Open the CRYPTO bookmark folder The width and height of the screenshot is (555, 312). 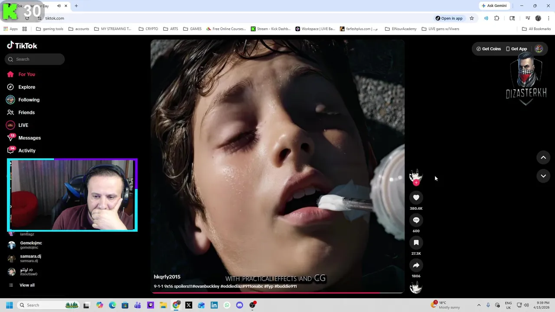pyautogui.click(x=148, y=29)
